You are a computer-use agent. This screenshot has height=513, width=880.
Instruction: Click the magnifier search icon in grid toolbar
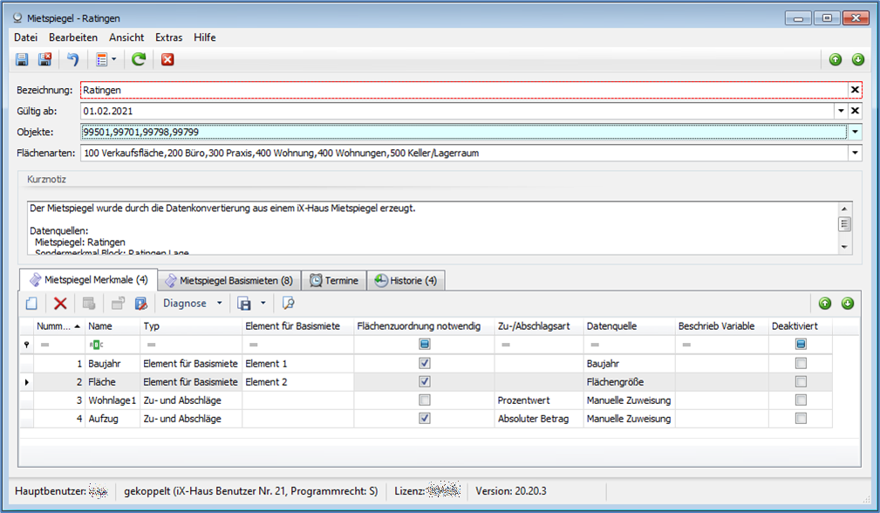tap(288, 304)
